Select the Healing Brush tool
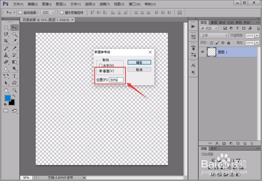 click(6, 48)
